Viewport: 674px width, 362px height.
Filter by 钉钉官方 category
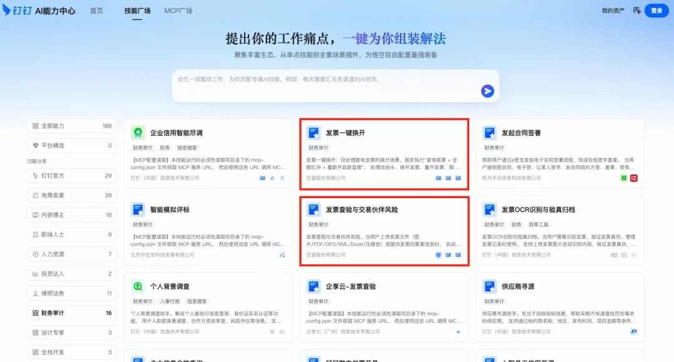click(72, 176)
